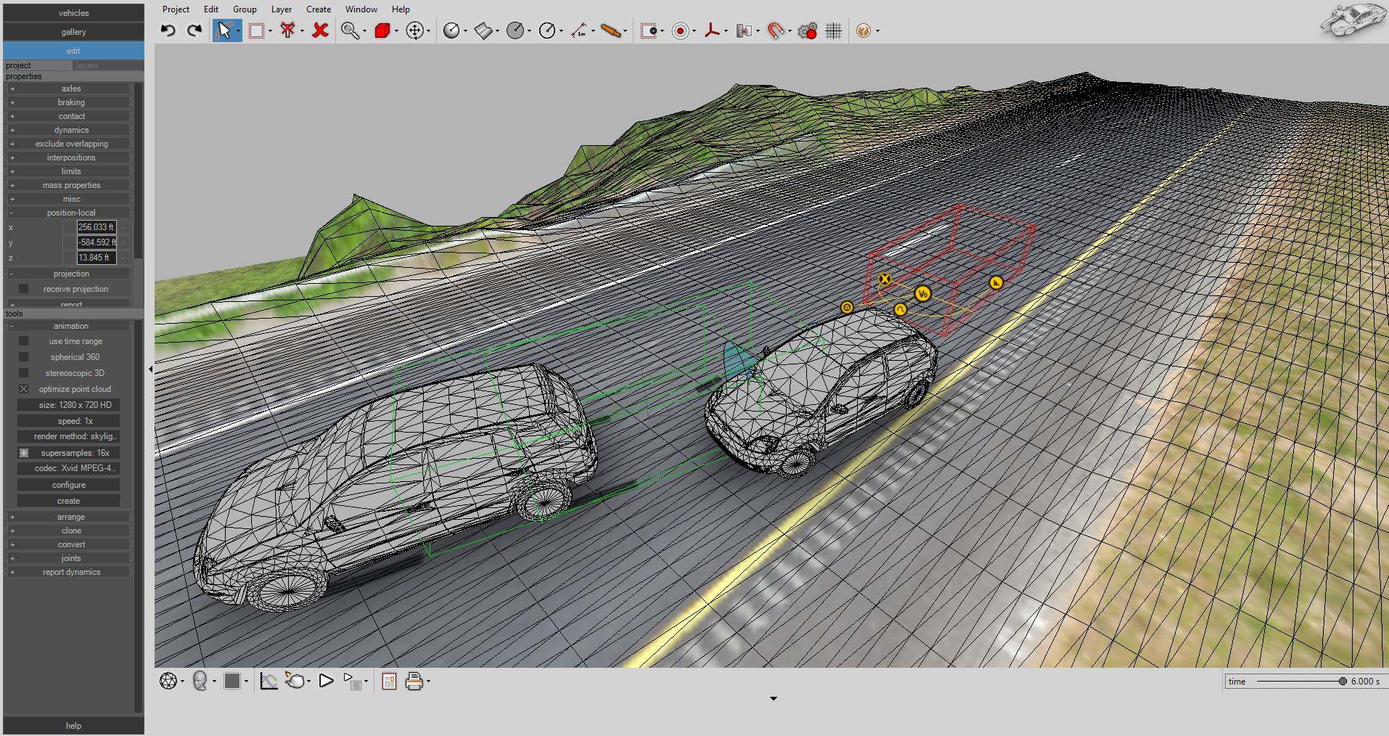Click size: 1280 x 720 HD button
The image size is (1389, 736).
click(x=68, y=405)
